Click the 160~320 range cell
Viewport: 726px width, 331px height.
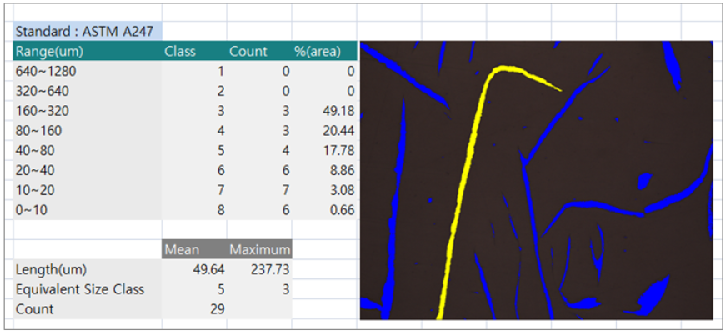pos(88,111)
